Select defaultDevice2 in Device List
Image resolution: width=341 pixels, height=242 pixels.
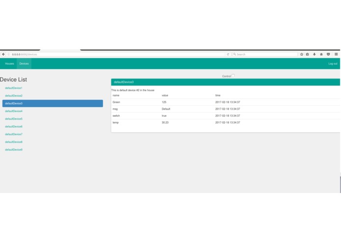[x=13, y=96]
